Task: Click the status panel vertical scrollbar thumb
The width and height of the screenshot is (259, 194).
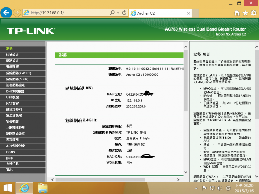Action: (186, 80)
